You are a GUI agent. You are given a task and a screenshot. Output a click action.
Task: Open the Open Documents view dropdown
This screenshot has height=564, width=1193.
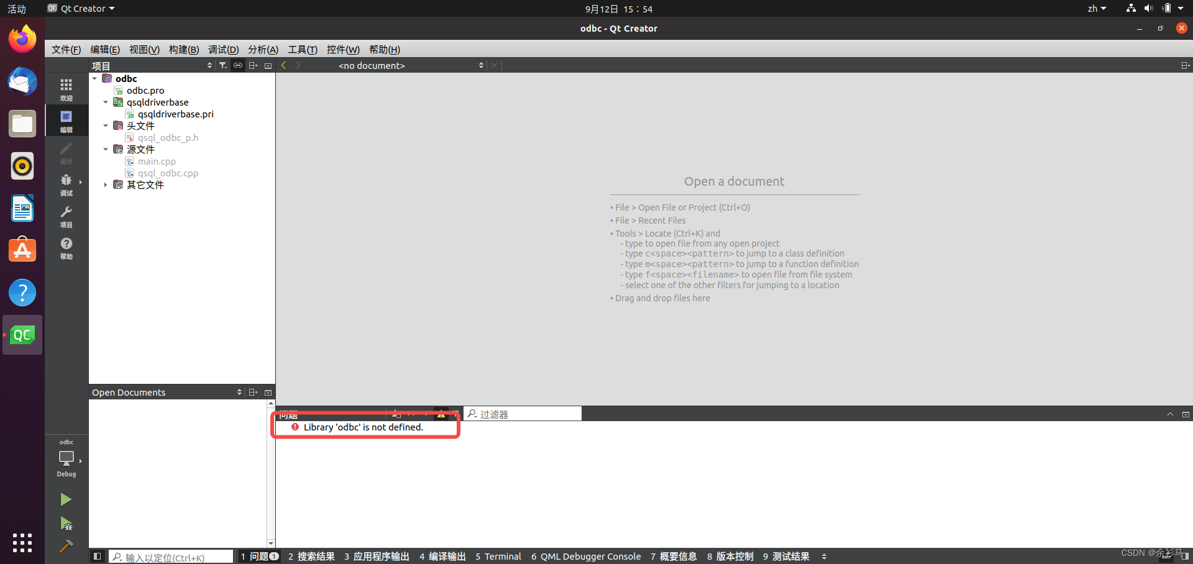coord(167,392)
